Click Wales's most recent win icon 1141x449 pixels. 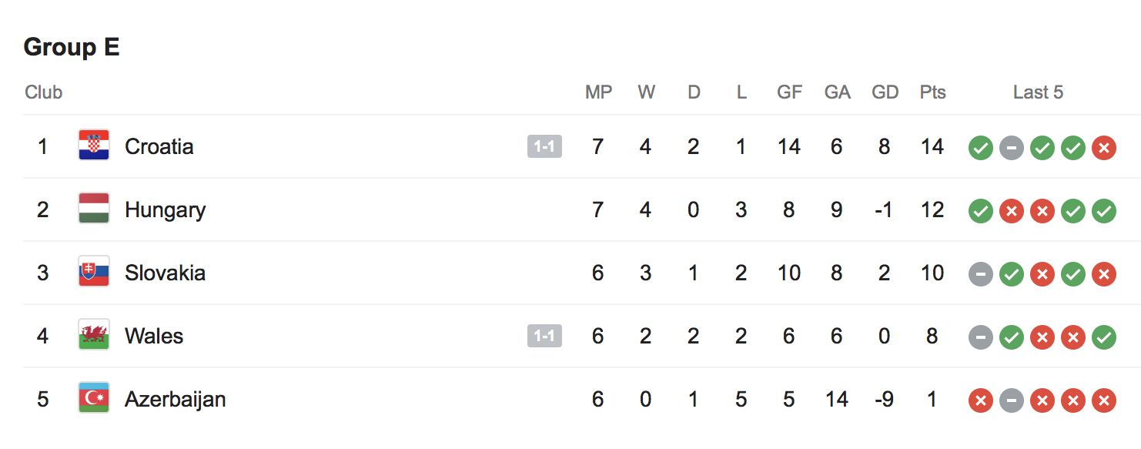1103,337
